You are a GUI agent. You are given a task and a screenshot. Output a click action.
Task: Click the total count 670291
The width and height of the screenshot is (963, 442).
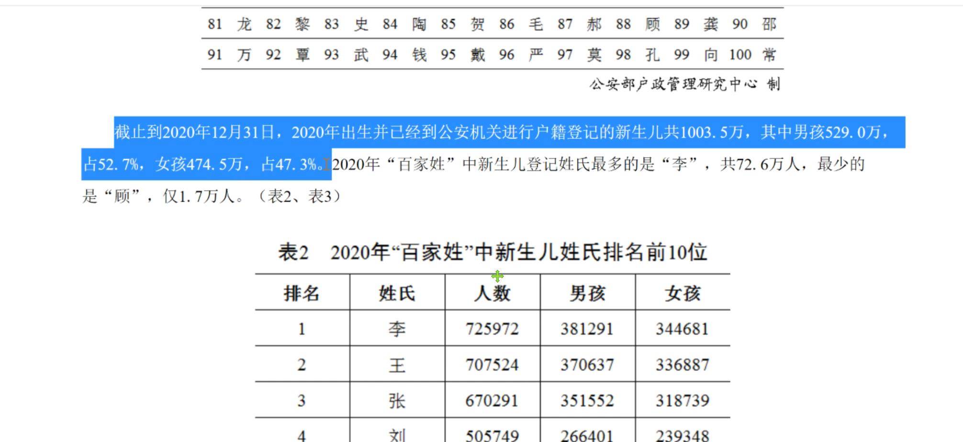click(492, 401)
